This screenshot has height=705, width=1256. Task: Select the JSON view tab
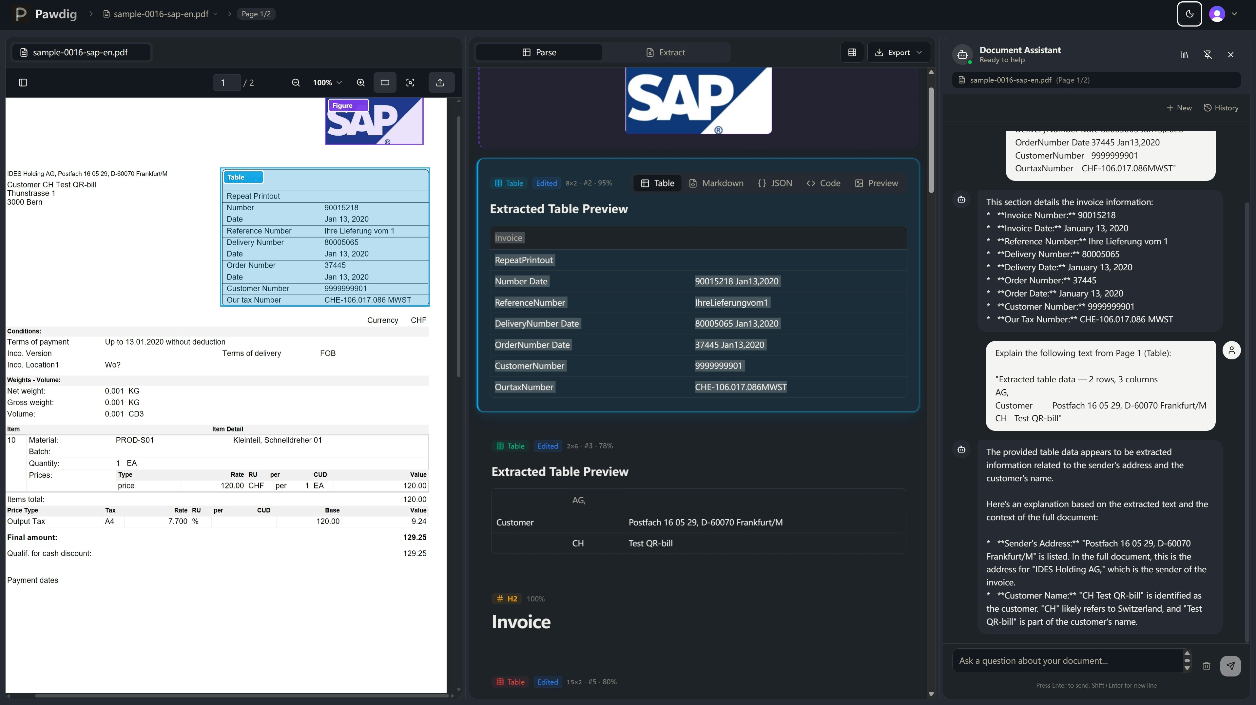point(775,183)
